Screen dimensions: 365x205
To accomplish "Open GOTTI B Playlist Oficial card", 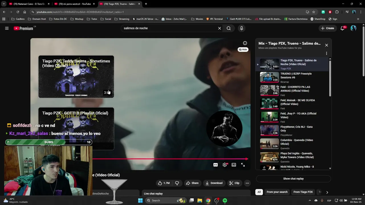I will click(x=76, y=129).
